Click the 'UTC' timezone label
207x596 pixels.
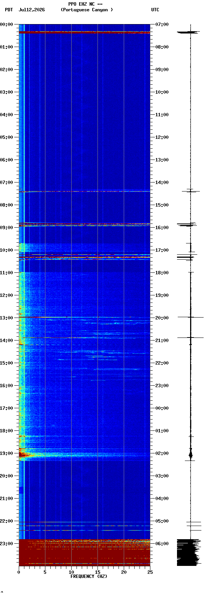pyautogui.click(x=155, y=10)
